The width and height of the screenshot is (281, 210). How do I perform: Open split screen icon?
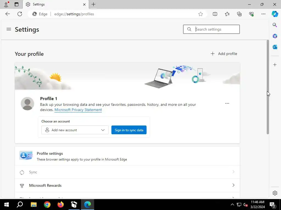(x=215, y=14)
